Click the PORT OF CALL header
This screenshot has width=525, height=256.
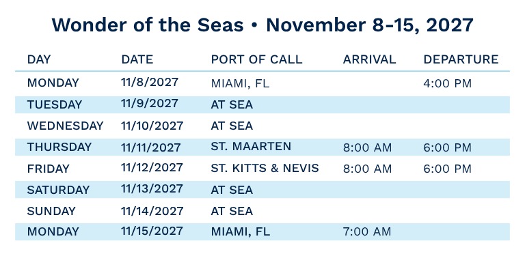[x=257, y=59]
